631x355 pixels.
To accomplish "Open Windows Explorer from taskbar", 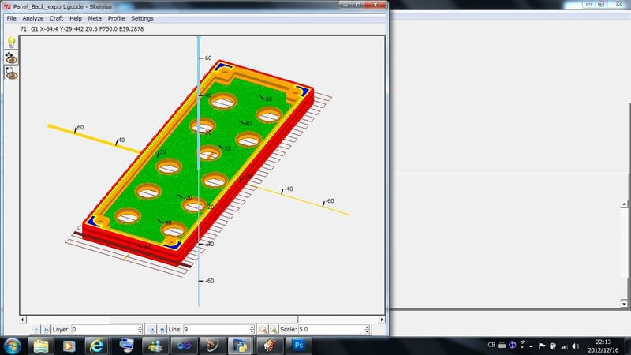I will (41, 346).
